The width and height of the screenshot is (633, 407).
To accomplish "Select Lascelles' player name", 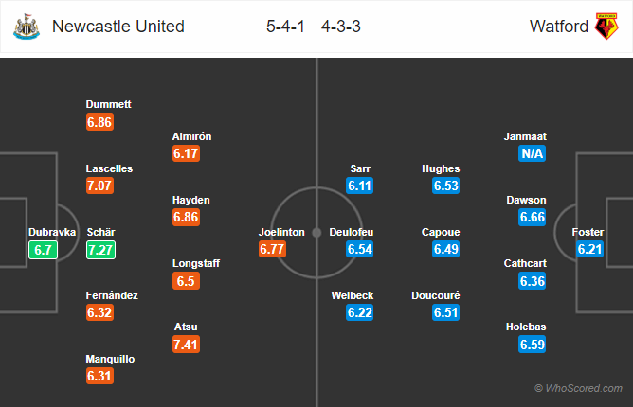I will coord(109,168).
